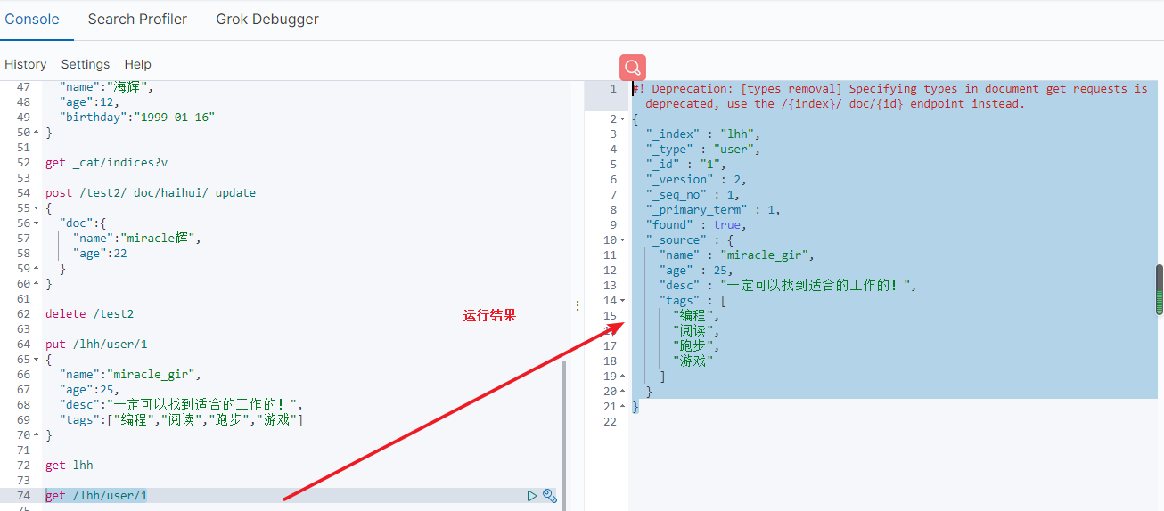Click the "游戏" tag in response
This screenshot has width=1164, height=511.
(x=693, y=361)
